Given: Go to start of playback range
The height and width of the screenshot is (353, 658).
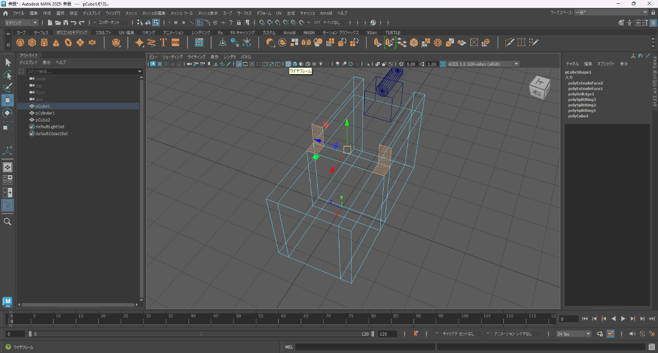Looking at the screenshot, I should click(585, 319).
